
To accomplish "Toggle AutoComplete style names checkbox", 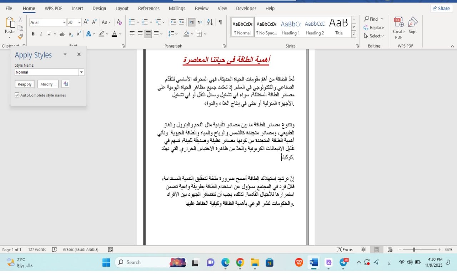I will pyautogui.click(x=17, y=95).
